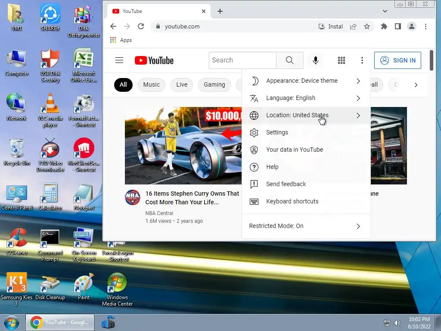The image size is (441, 331).
Task: View site info via padlock icon
Action: [x=158, y=26]
